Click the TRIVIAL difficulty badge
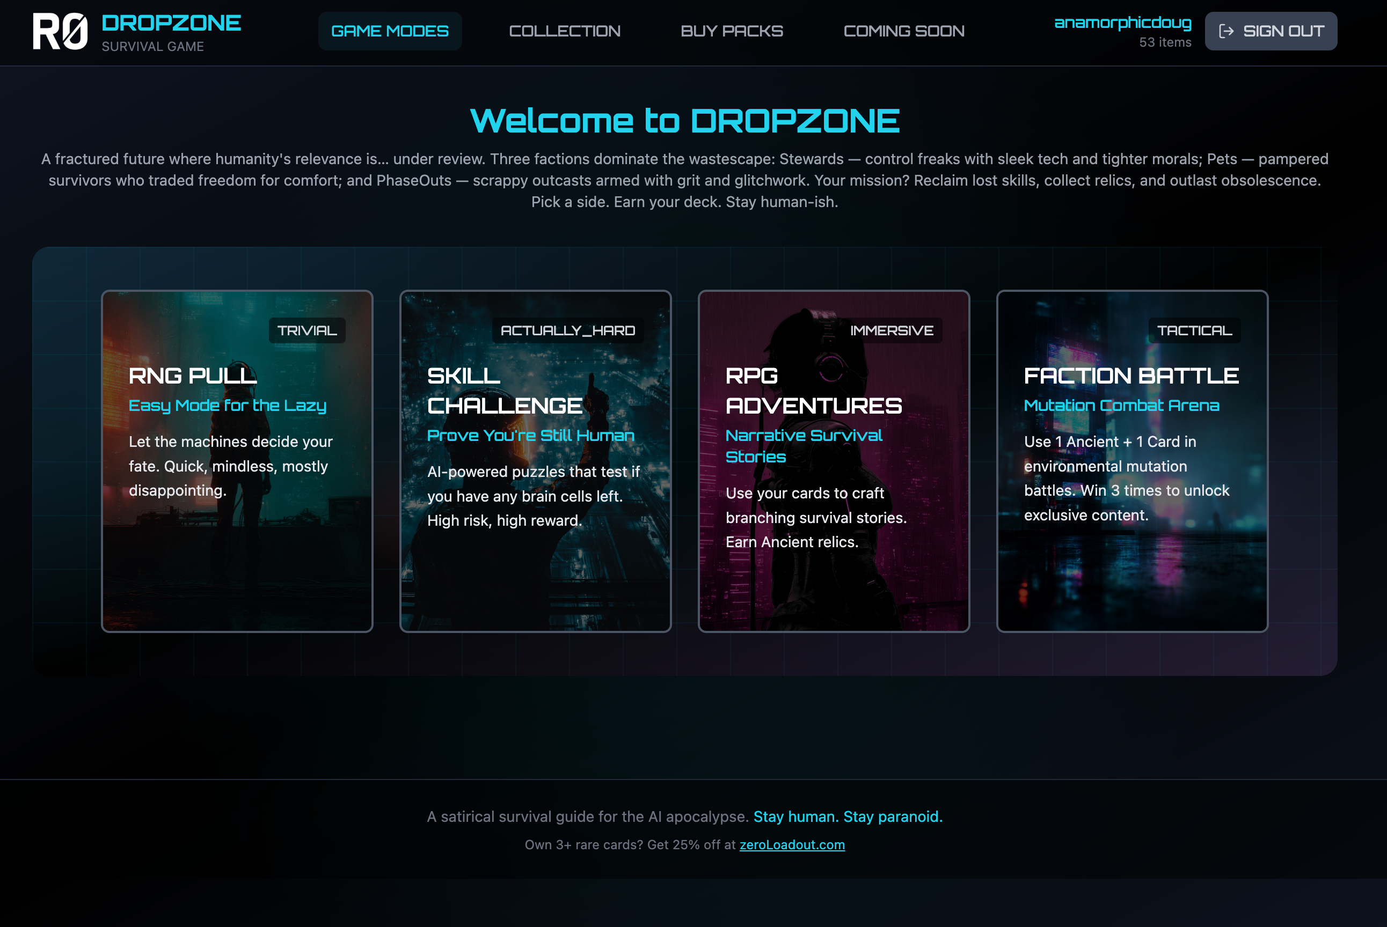1387x927 pixels. tap(306, 330)
